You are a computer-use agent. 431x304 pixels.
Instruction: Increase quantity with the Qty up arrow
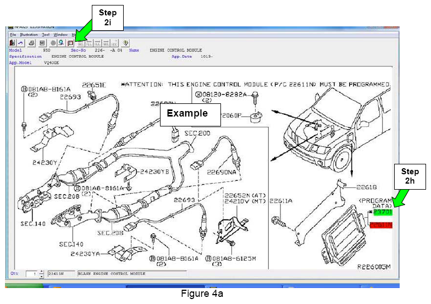click(41, 271)
